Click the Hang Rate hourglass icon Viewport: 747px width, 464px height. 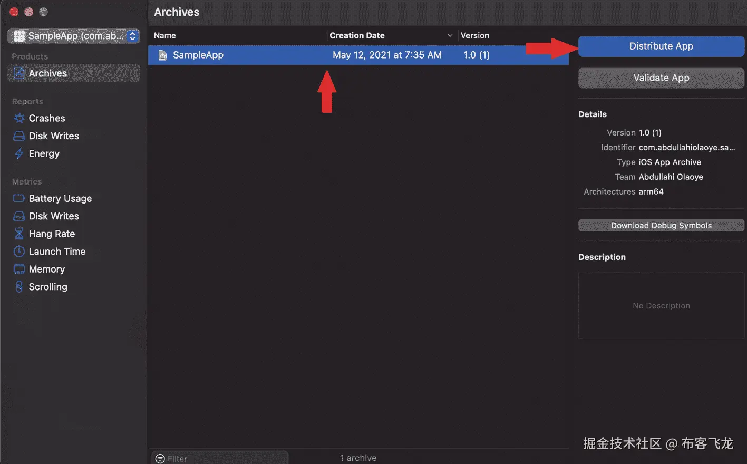coord(19,234)
